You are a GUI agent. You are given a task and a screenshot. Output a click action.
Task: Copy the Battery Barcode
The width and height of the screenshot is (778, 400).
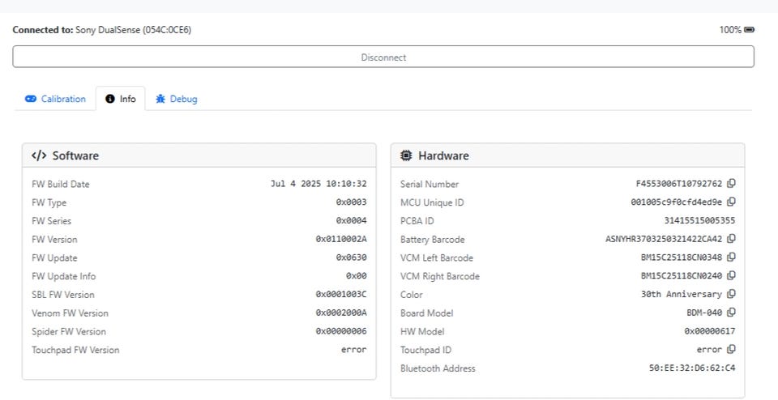click(x=731, y=239)
